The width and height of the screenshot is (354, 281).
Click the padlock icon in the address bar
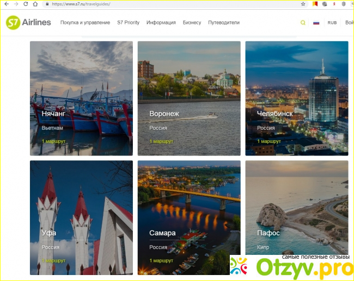tap(47, 4)
